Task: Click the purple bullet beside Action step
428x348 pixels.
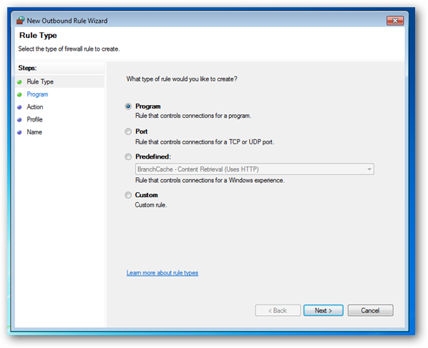Action: pos(19,107)
